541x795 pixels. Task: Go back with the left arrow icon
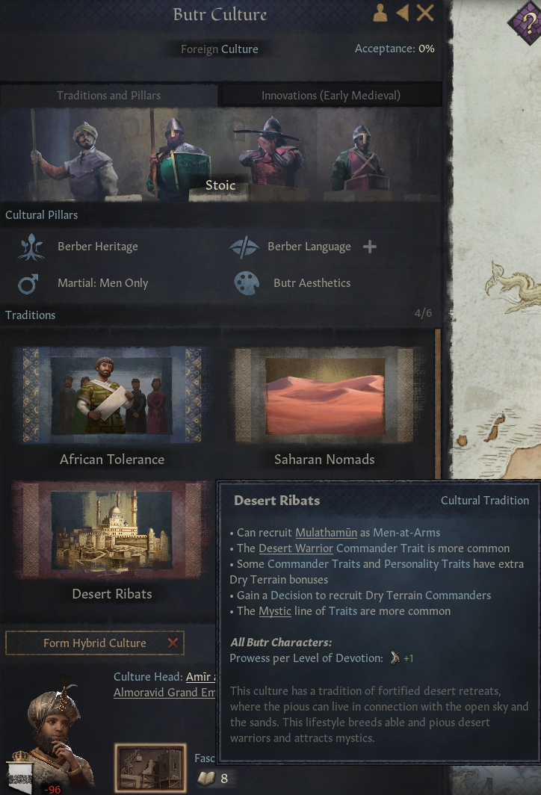tap(403, 13)
